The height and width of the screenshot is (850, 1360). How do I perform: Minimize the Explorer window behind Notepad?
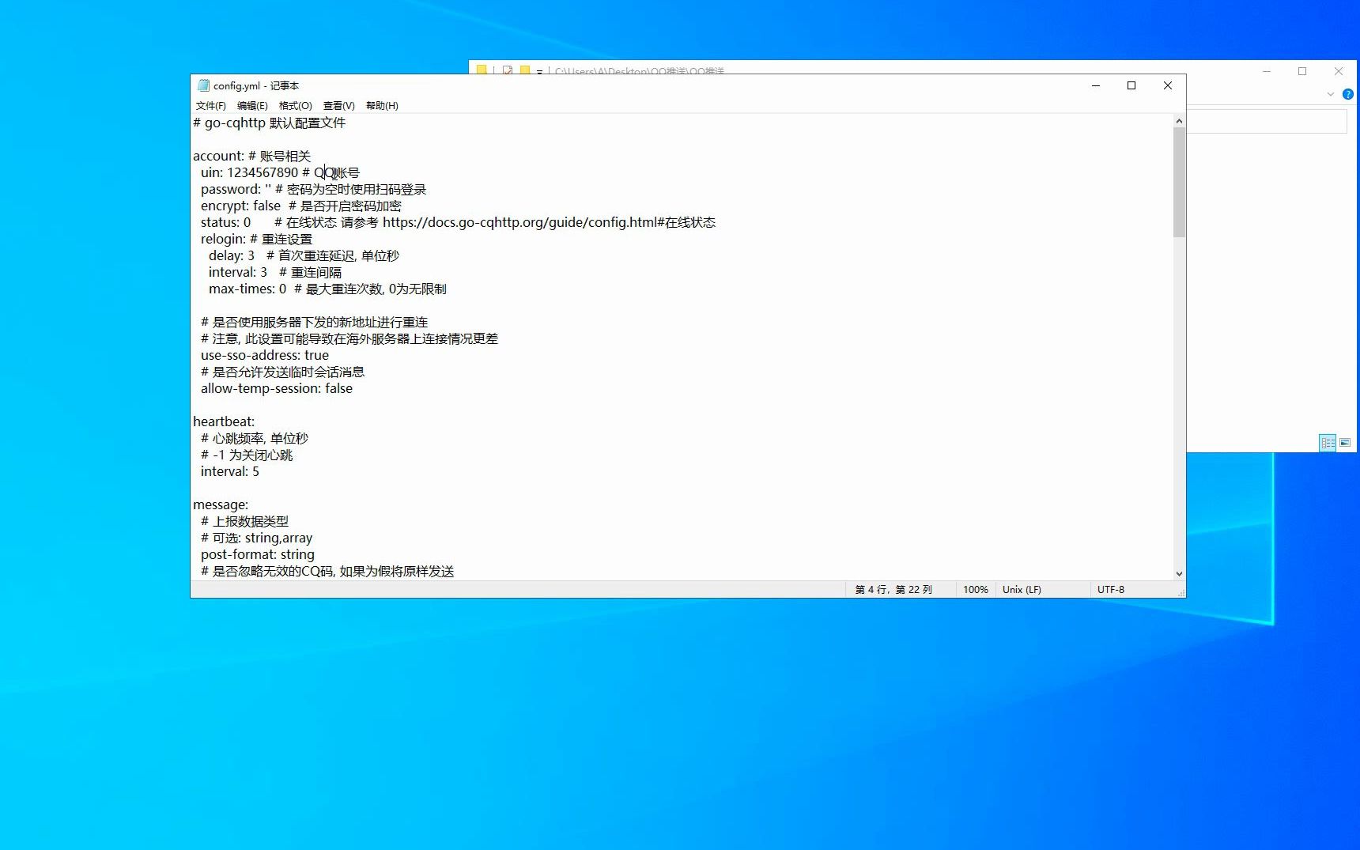point(1267,71)
